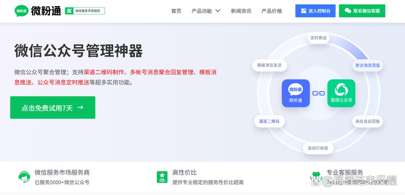This screenshot has height=195, width=405.
Task: Click the 联系微信客服 button
Action: (362, 11)
